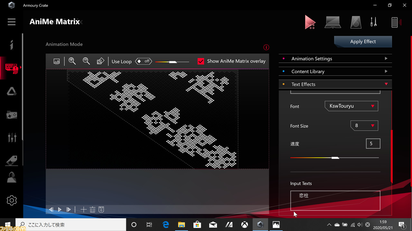Zoom out of the matrix preview
Screen dimensions: 412x231
click(x=86, y=61)
